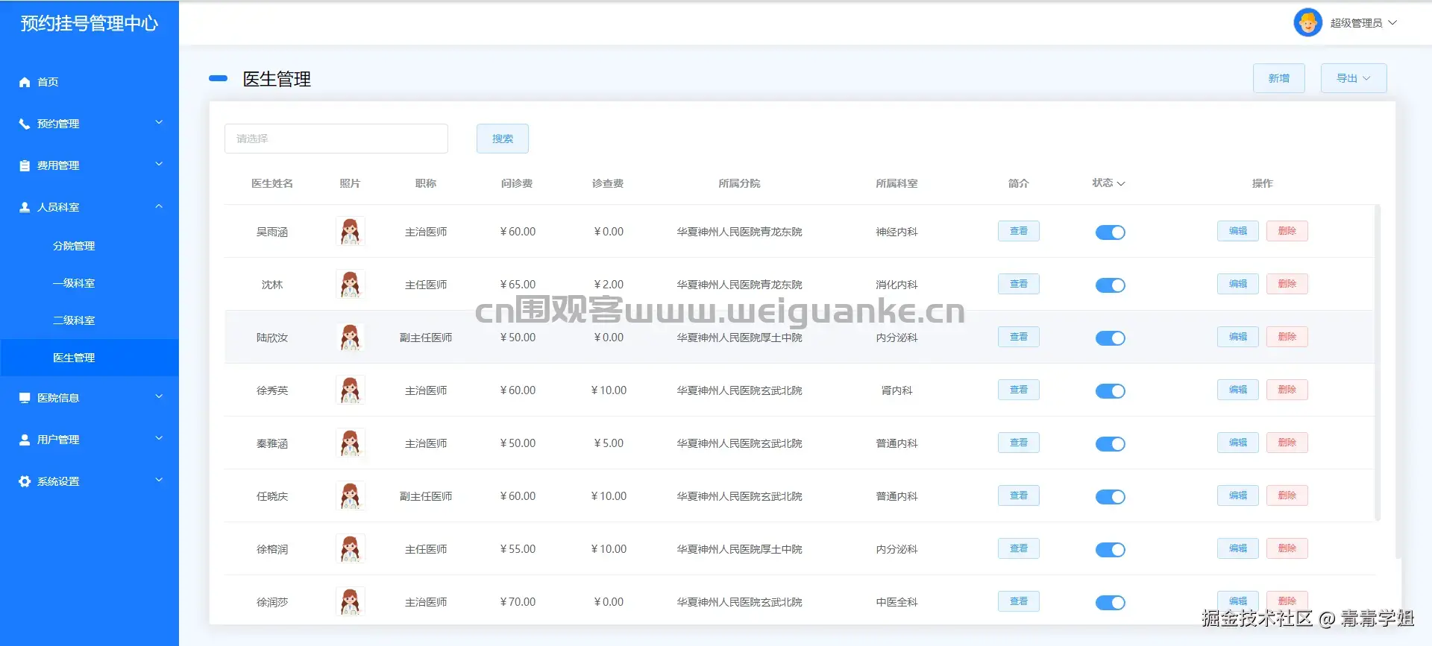Toggle status switch for 徐润莎
The image size is (1432, 646).
[1110, 603]
